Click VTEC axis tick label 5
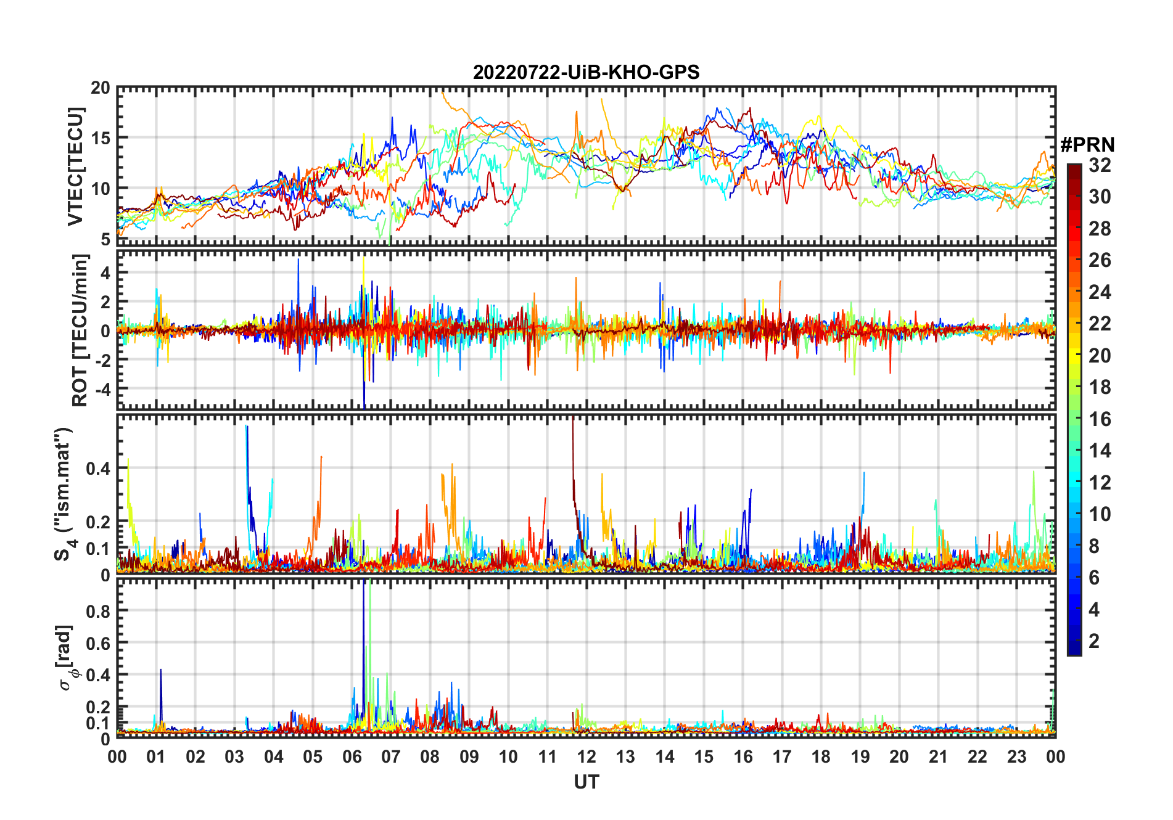Screen dimensions: 1173x820 click(x=105, y=239)
